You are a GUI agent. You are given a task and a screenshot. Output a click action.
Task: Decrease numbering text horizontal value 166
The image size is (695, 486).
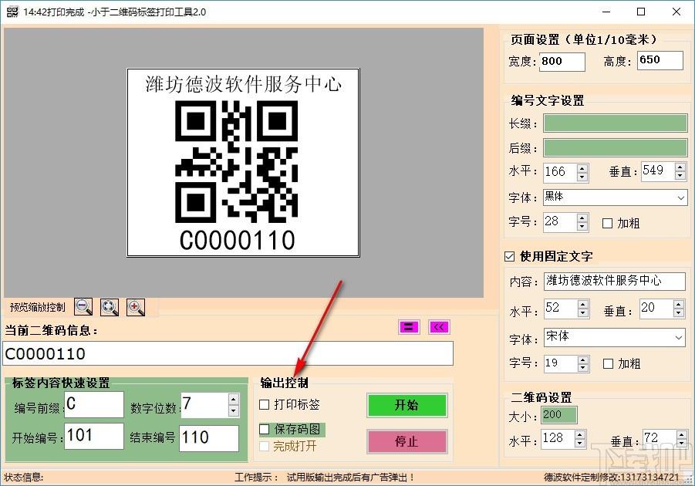[x=582, y=177]
